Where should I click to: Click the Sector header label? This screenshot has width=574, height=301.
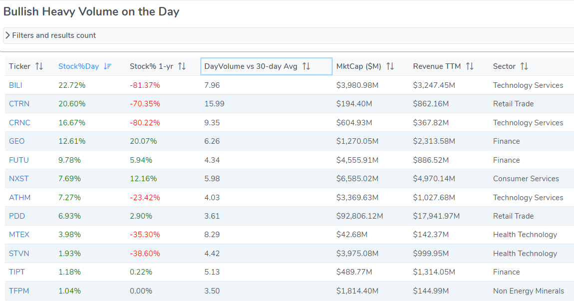[x=504, y=66]
